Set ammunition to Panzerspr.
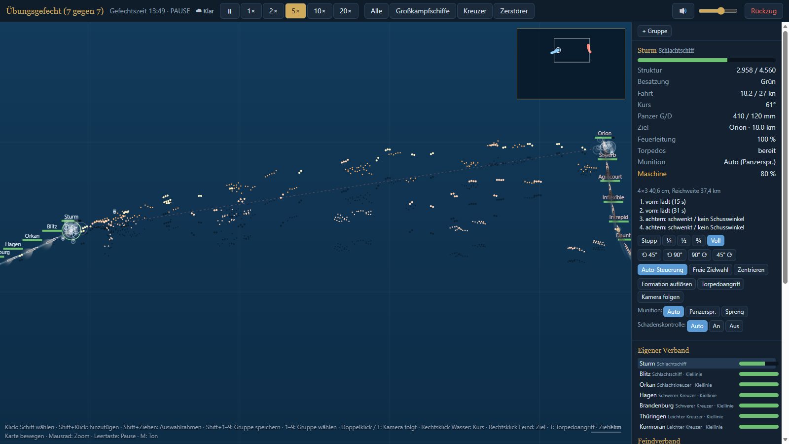789x444 pixels. [702, 312]
